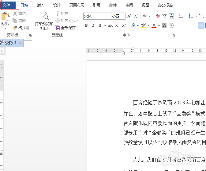Click the multilevel list icon

pyautogui.click(x=202, y=16)
